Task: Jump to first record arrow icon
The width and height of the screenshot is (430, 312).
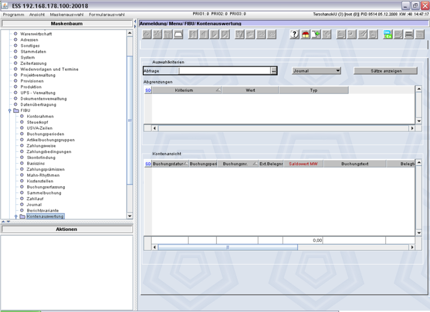Action: tap(193, 34)
